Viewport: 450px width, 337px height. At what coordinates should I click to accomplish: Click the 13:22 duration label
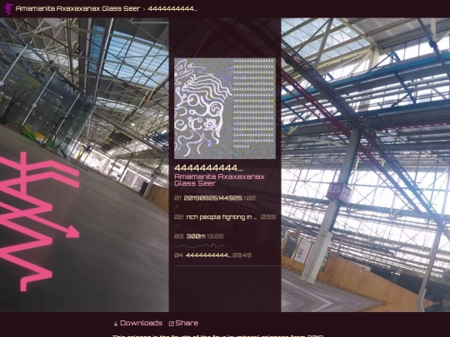click(215, 236)
